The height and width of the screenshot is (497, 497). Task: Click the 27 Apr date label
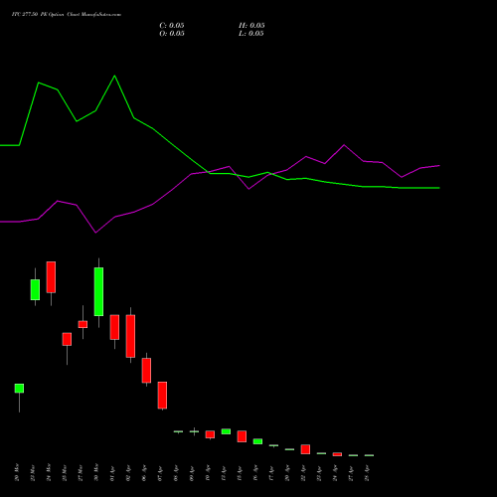click(x=351, y=473)
